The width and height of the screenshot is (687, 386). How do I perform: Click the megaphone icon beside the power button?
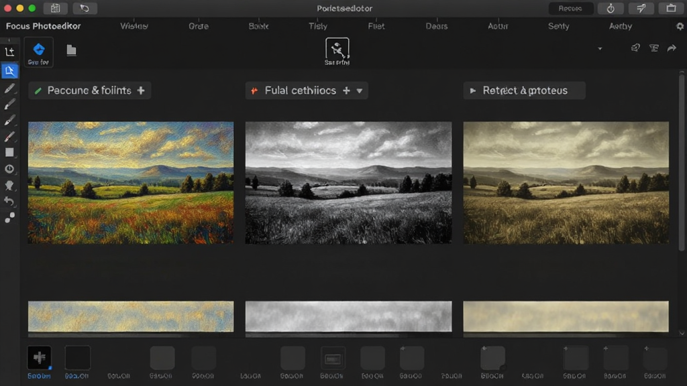(641, 8)
